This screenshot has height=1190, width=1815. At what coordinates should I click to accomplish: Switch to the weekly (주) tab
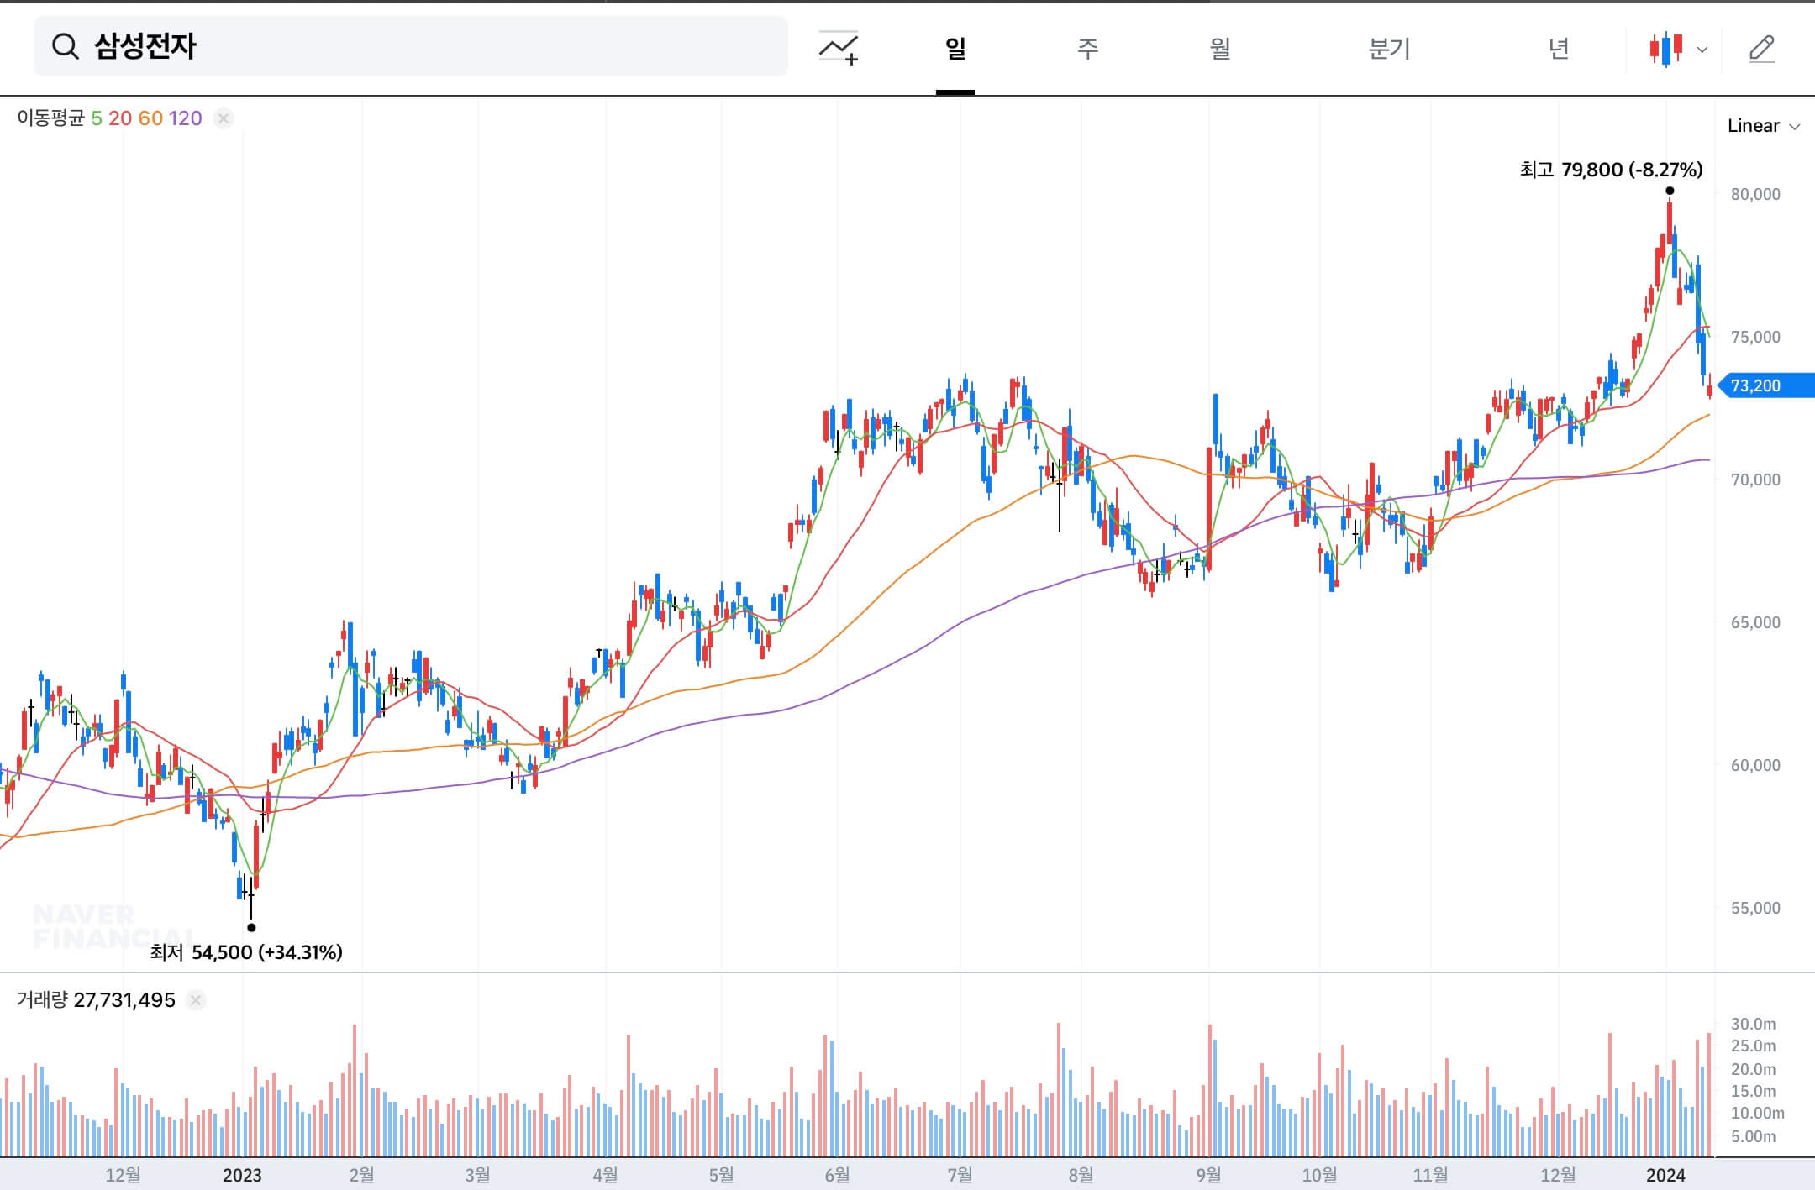tap(1087, 49)
